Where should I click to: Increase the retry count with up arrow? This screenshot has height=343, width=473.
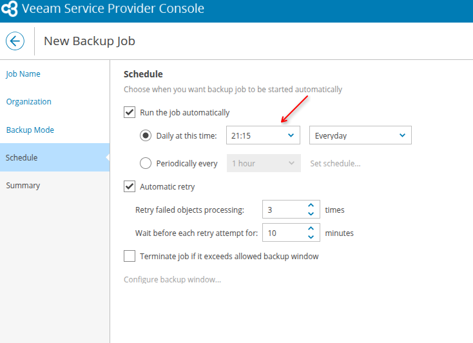point(311,205)
